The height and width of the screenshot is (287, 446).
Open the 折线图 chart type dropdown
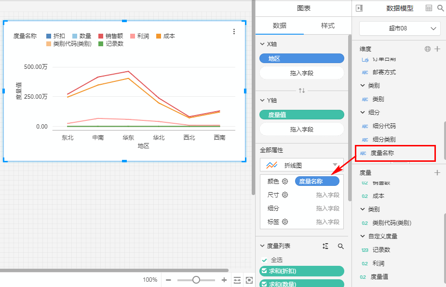click(x=302, y=165)
